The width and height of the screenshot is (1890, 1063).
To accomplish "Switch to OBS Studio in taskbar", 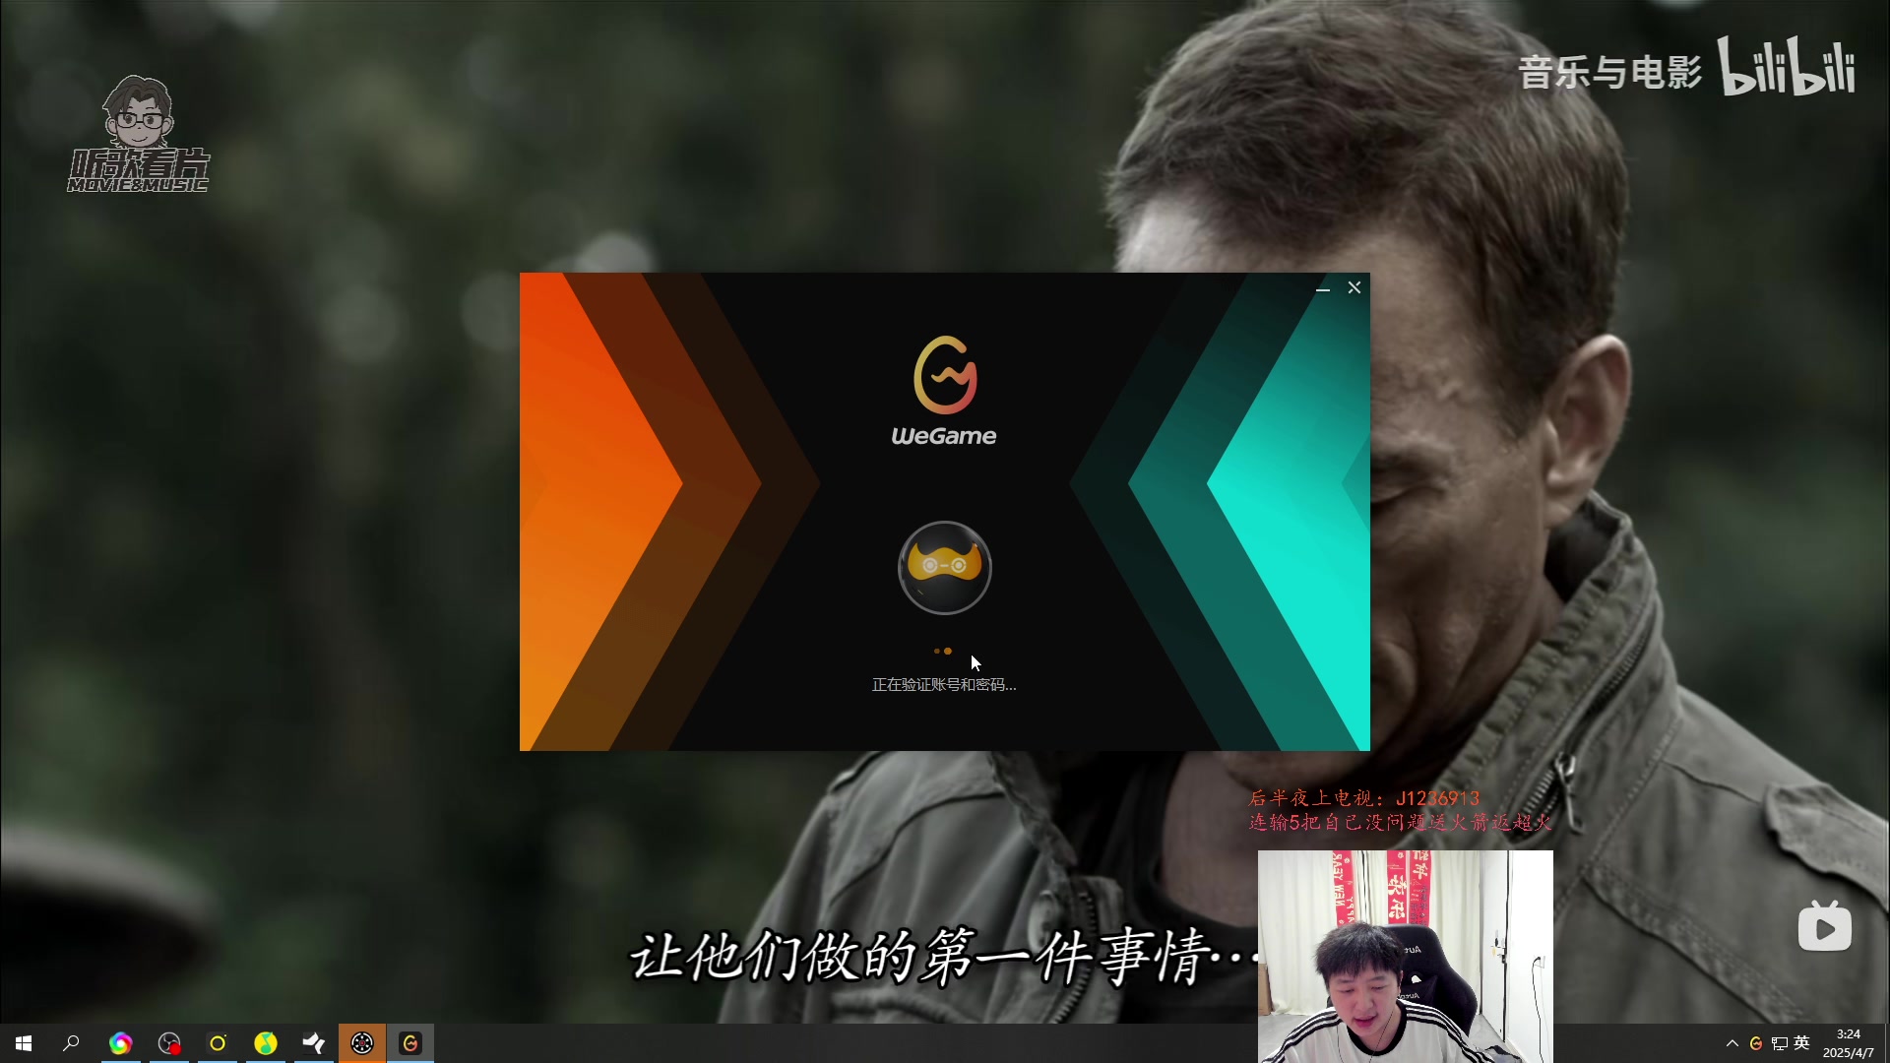I will pos(169,1043).
